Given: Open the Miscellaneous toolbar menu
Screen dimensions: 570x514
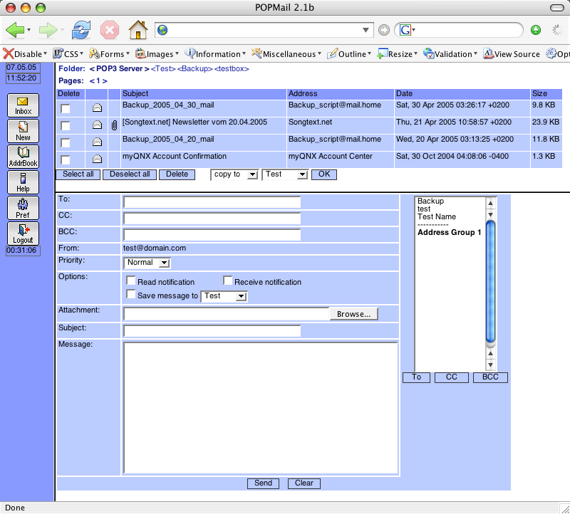Looking at the screenshot, I should pyautogui.click(x=287, y=54).
